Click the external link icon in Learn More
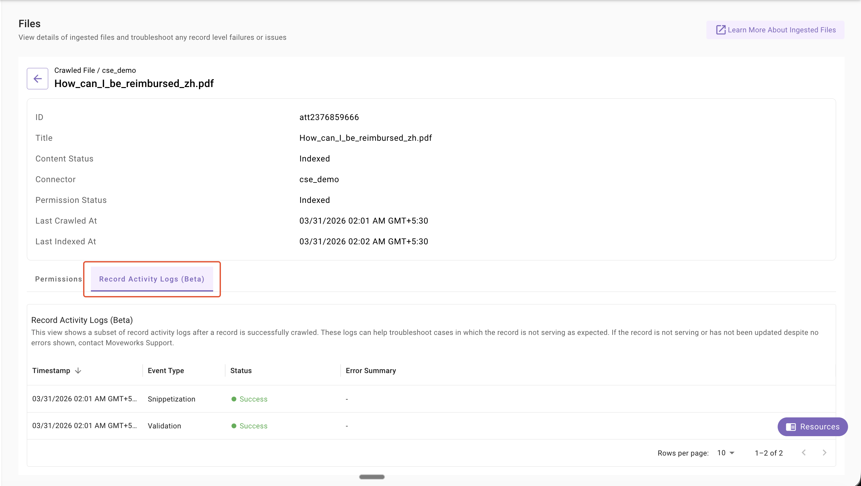The image size is (861, 486). coord(720,30)
